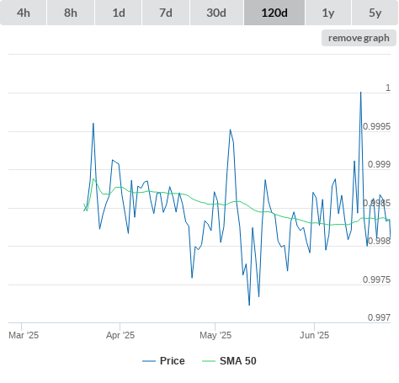Show the 7d price history
This screenshot has width=399, height=383.
coord(166,13)
